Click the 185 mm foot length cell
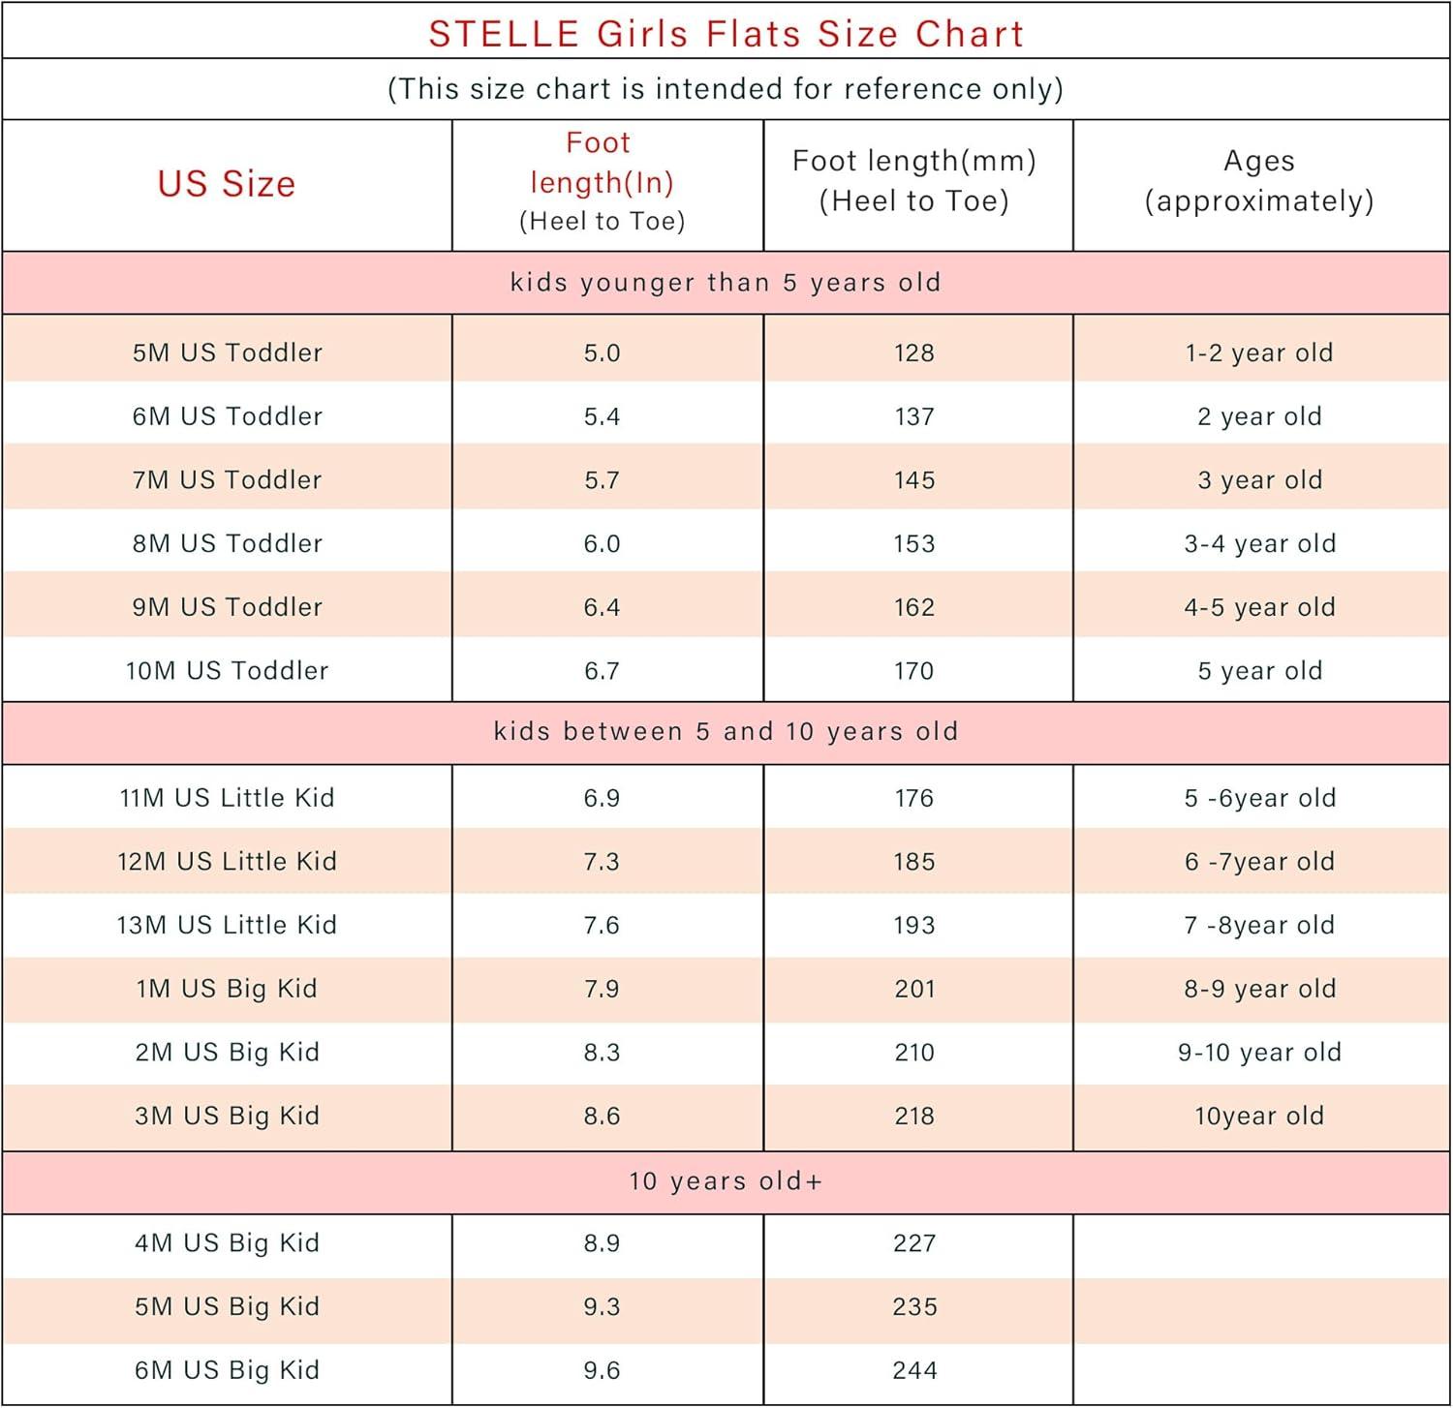 click(913, 862)
